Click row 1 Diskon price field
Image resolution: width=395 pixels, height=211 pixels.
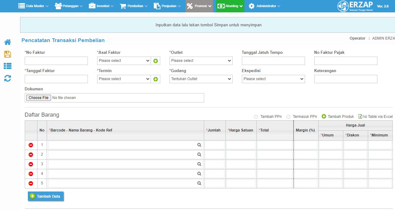[355, 145]
